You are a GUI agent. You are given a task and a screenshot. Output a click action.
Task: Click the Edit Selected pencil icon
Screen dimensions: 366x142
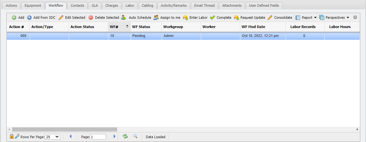[61, 18]
